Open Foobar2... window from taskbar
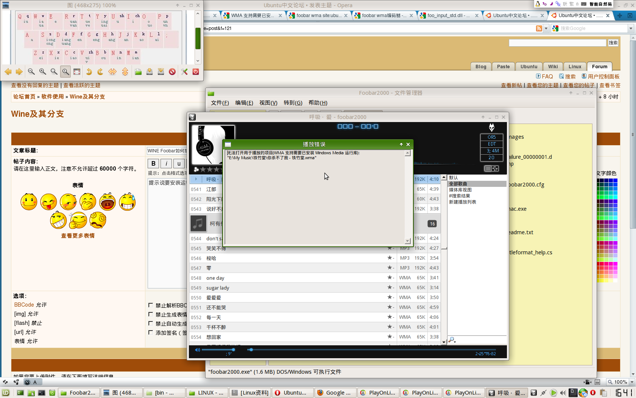The width and height of the screenshot is (636, 398). coord(79,393)
